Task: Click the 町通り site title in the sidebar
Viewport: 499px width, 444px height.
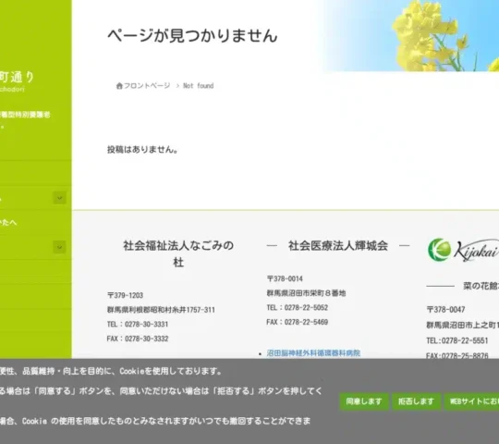Action: click(x=17, y=77)
